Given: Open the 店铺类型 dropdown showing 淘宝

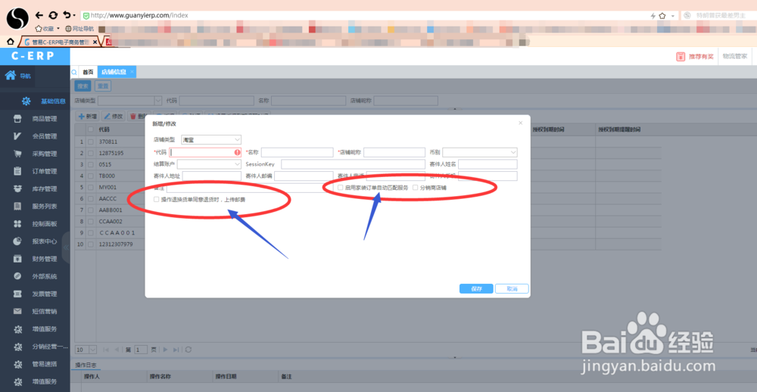Looking at the screenshot, I should [211, 139].
